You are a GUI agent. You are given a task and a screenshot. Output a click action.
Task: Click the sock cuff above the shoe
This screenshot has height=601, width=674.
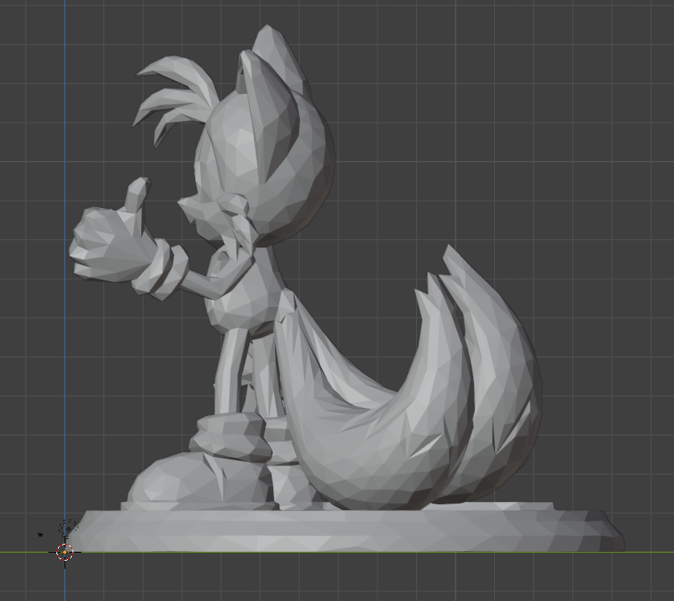point(230,437)
